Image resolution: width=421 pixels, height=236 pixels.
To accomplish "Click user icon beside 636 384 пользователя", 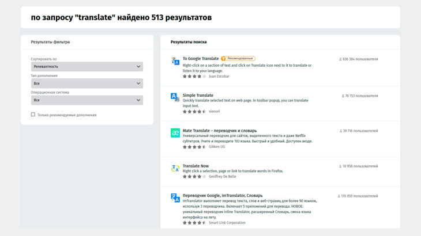I will pos(340,59).
